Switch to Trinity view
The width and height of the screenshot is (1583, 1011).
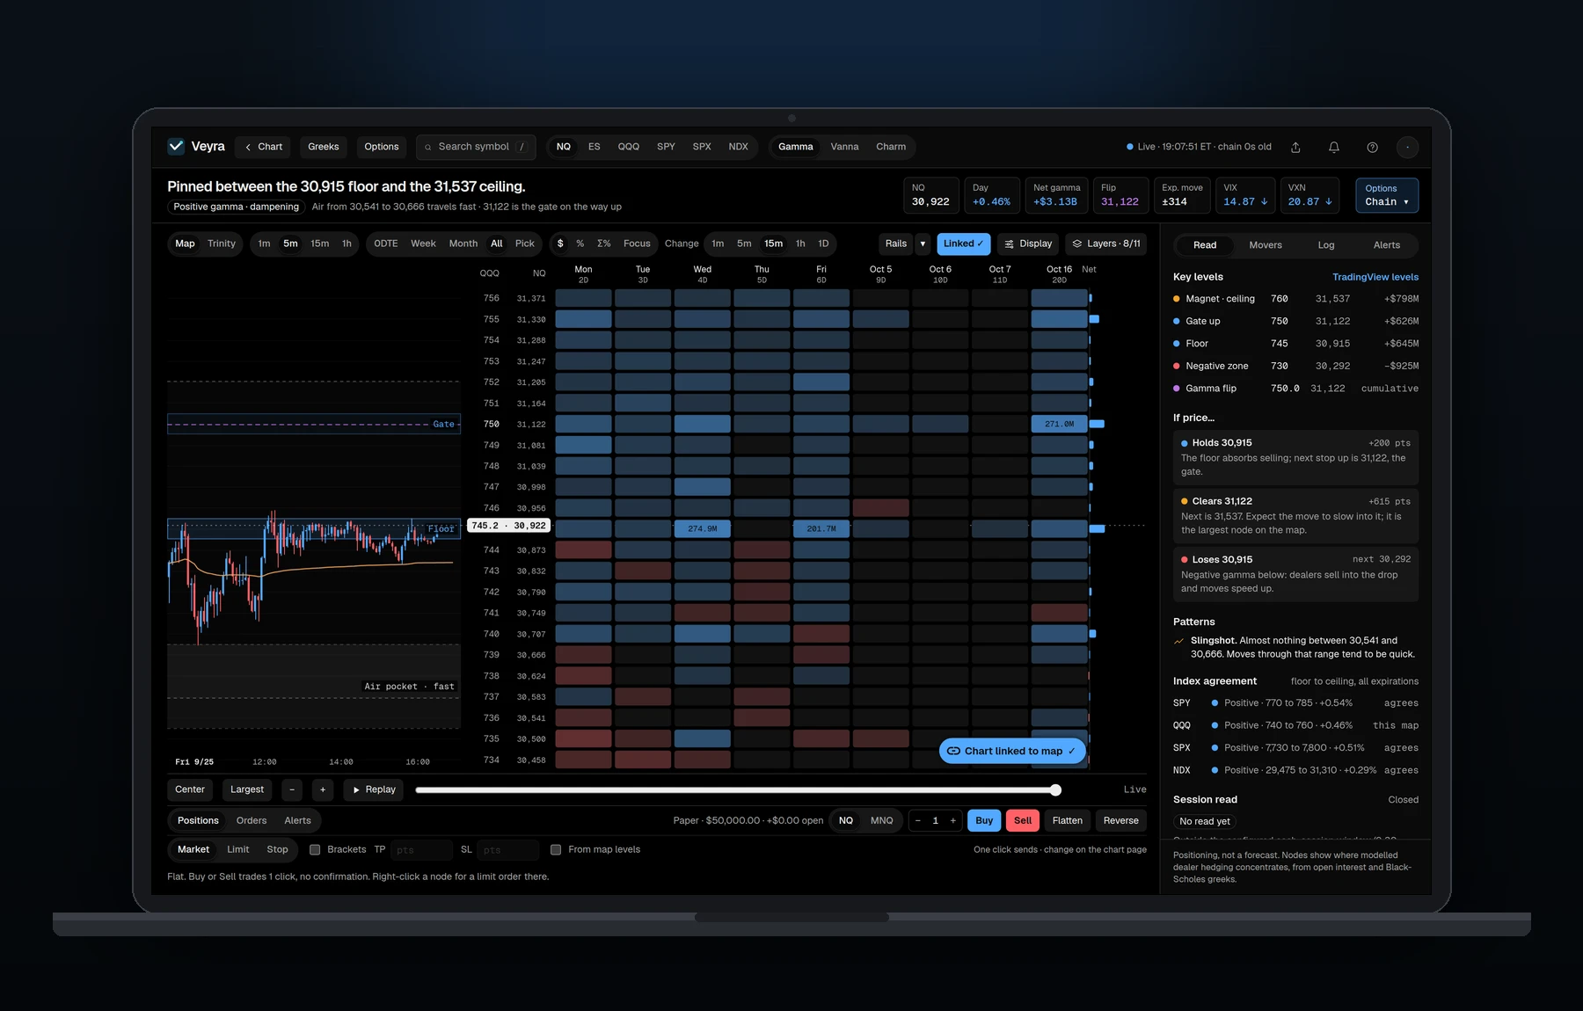point(222,244)
